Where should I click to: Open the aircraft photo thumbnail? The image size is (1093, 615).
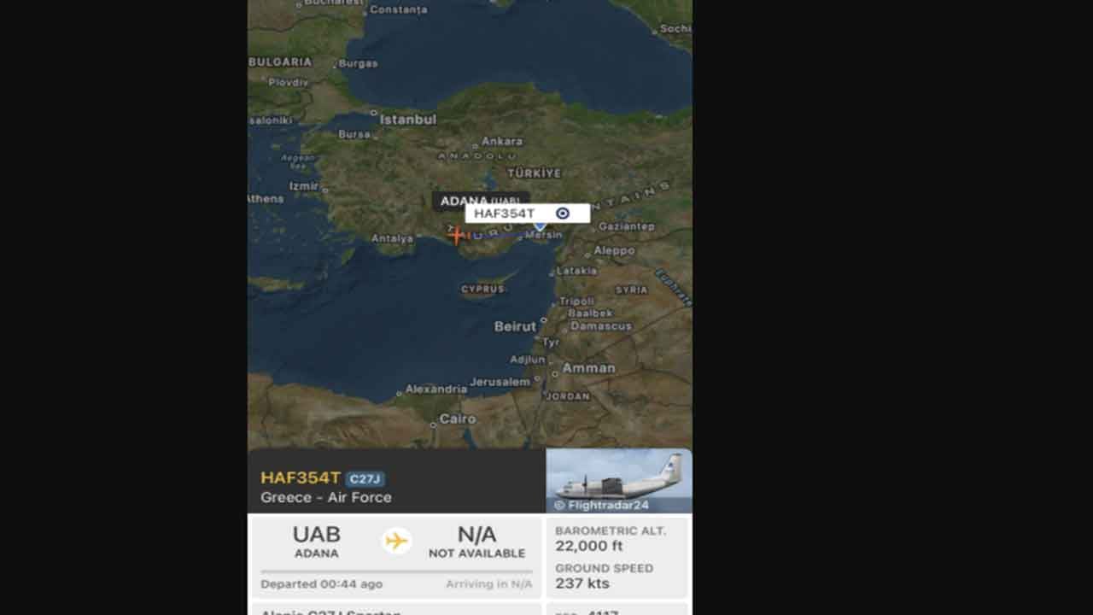(x=619, y=481)
